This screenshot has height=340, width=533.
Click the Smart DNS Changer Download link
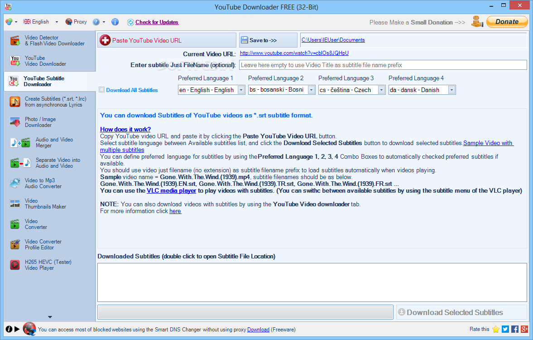click(x=258, y=330)
